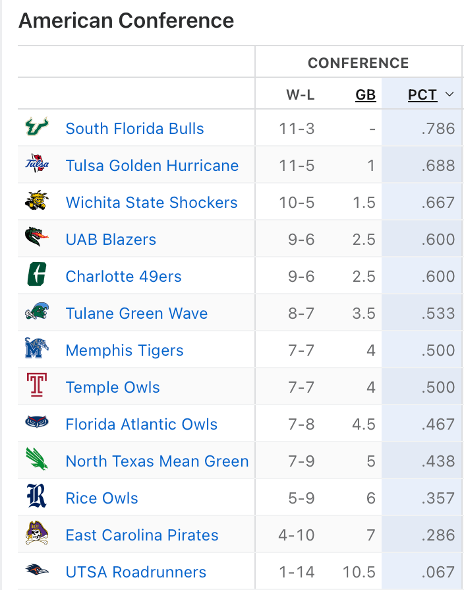Sort standings by the GB column
The width and height of the screenshot is (464, 590).
coord(365,95)
